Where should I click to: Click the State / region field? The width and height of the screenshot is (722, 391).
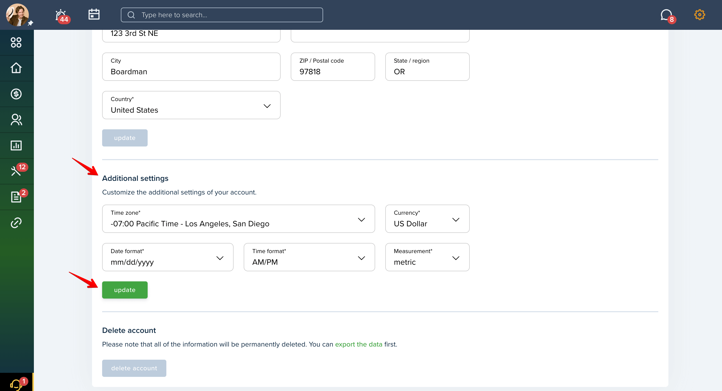(427, 67)
